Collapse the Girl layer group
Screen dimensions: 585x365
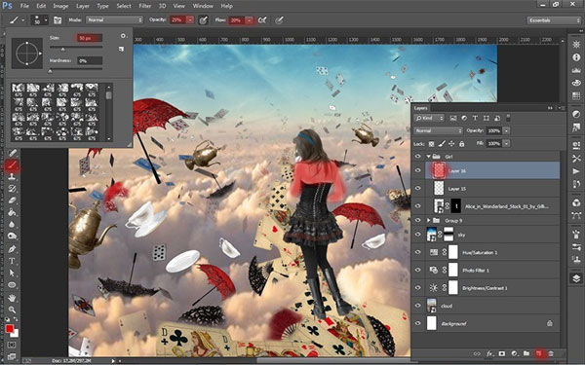(428, 157)
